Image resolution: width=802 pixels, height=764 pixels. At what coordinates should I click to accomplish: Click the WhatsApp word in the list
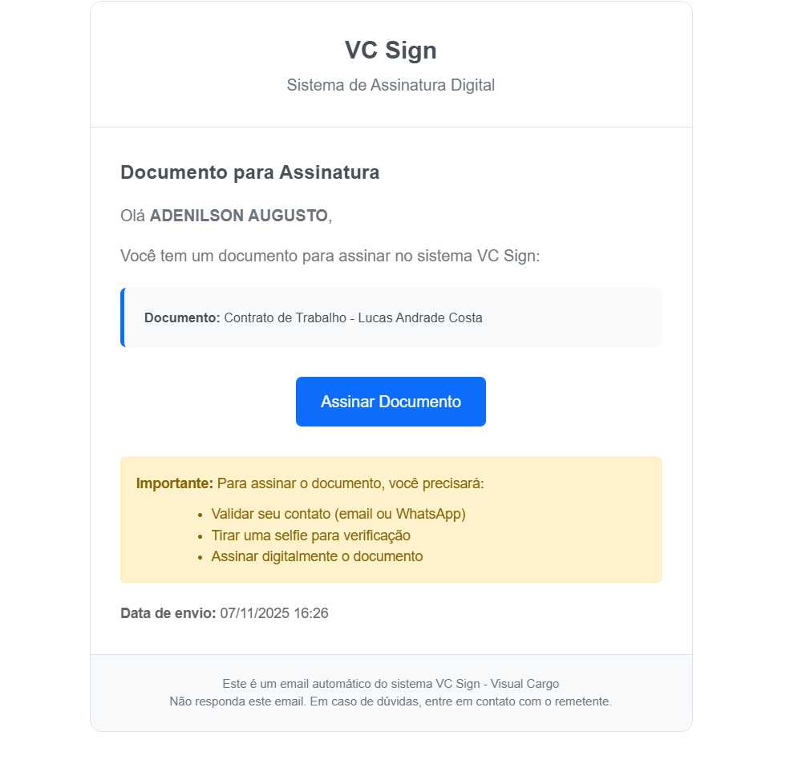(433, 514)
